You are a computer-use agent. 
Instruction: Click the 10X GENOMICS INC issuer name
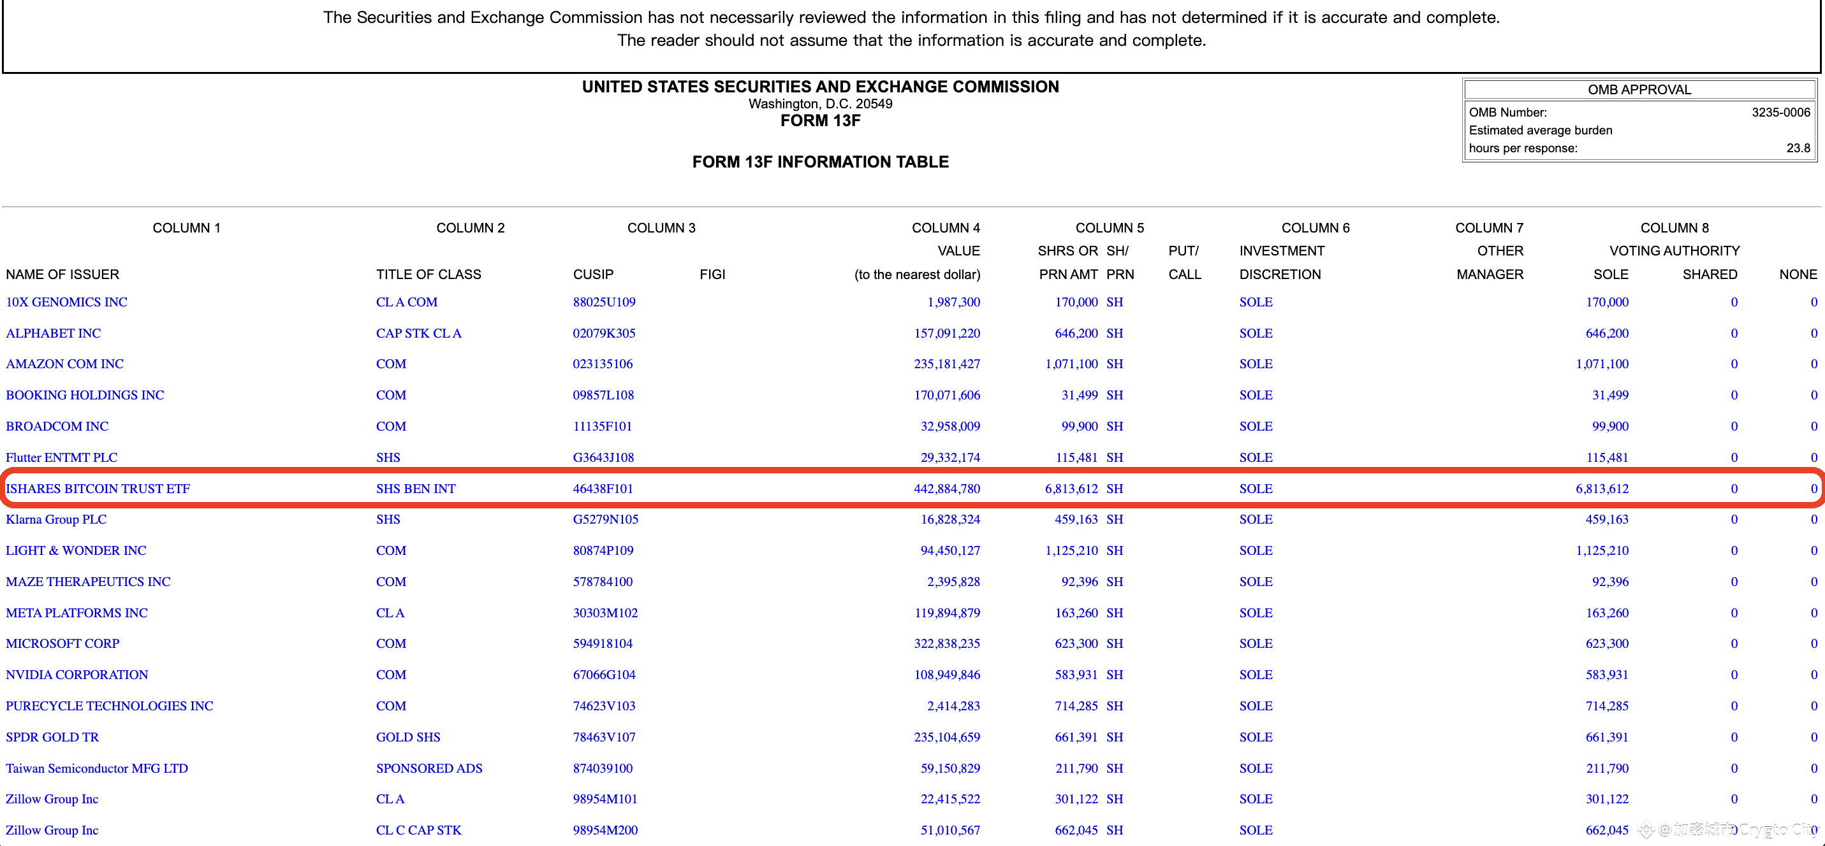coord(66,303)
